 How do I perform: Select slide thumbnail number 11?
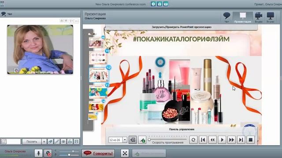coord(98,57)
